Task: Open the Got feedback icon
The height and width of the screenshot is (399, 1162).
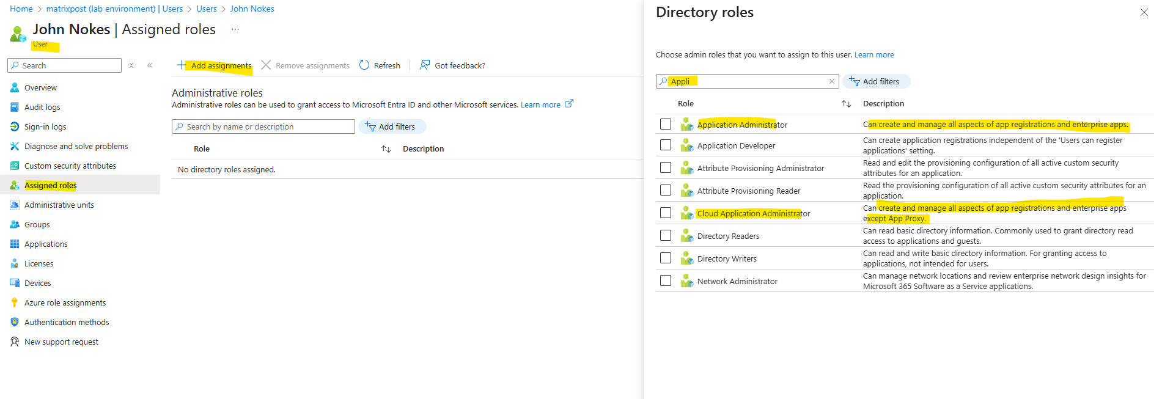Action: [425, 65]
